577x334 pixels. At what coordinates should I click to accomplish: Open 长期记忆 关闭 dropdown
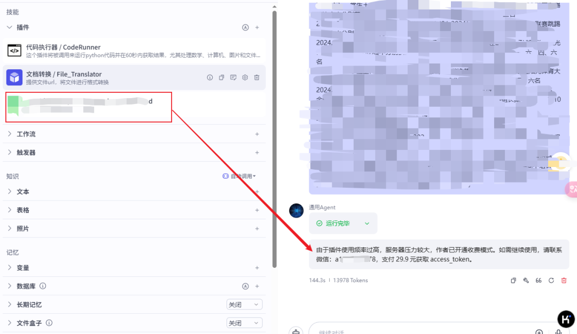244,305
